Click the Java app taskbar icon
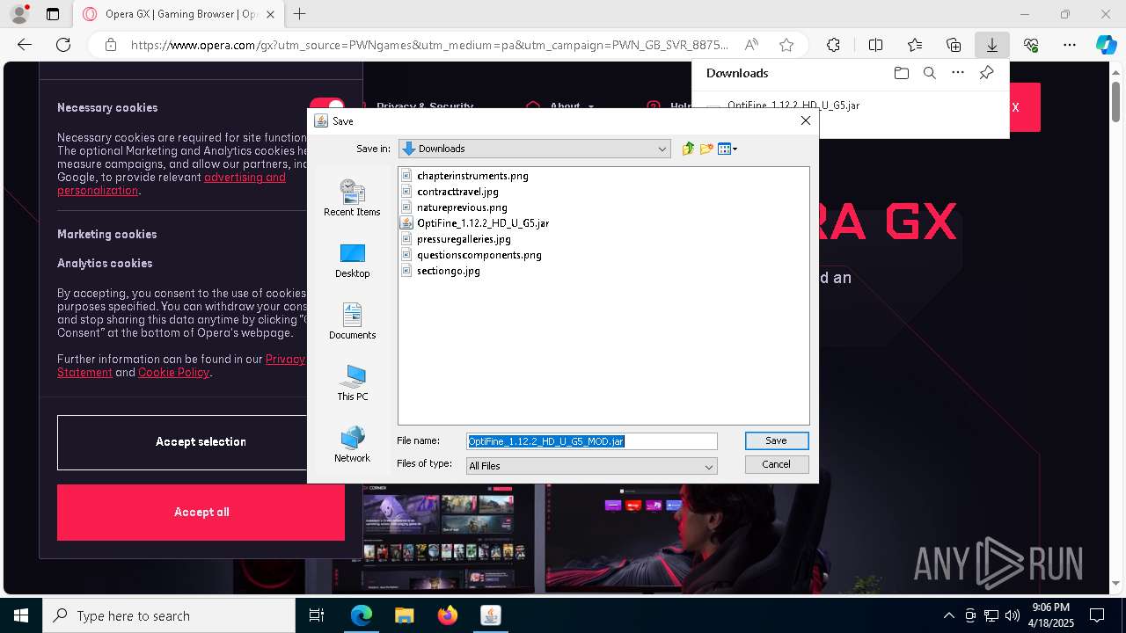1126x633 pixels. (490, 615)
